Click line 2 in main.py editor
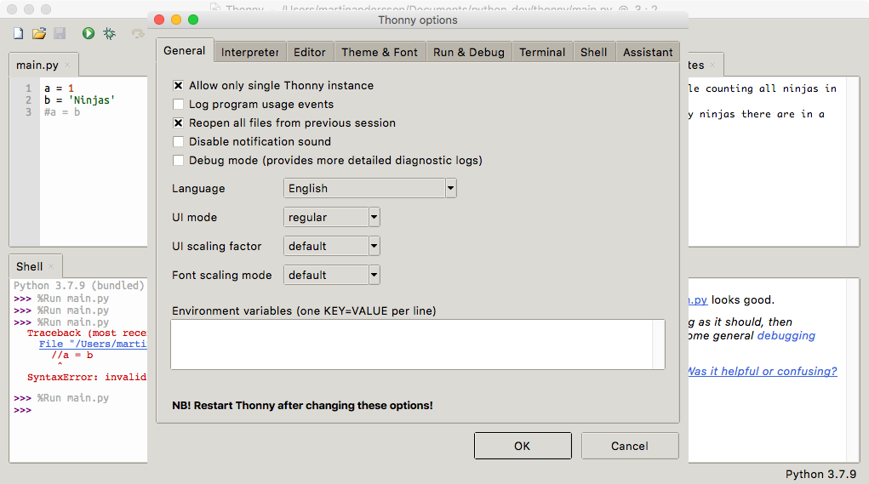The height and width of the screenshot is (484, 869). click(79, 100)
